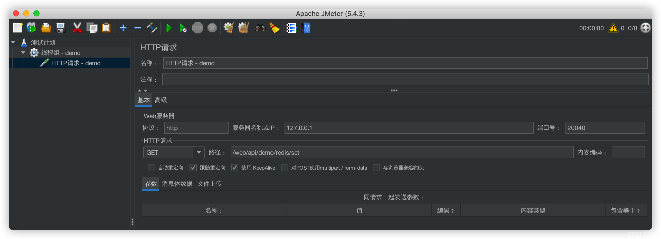
Task: Click the 内容编码 input field
Action: (x=628, y=152)
